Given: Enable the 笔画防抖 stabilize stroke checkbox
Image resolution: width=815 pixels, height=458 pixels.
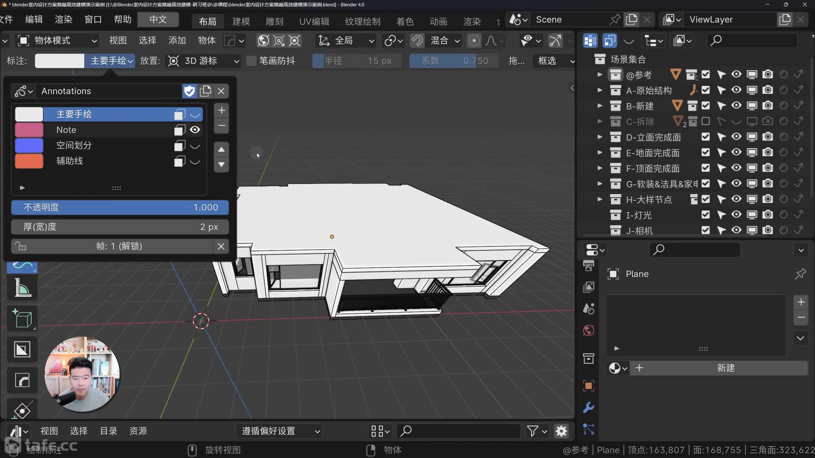Looking at the screenshot, I should tap(251, 61).
